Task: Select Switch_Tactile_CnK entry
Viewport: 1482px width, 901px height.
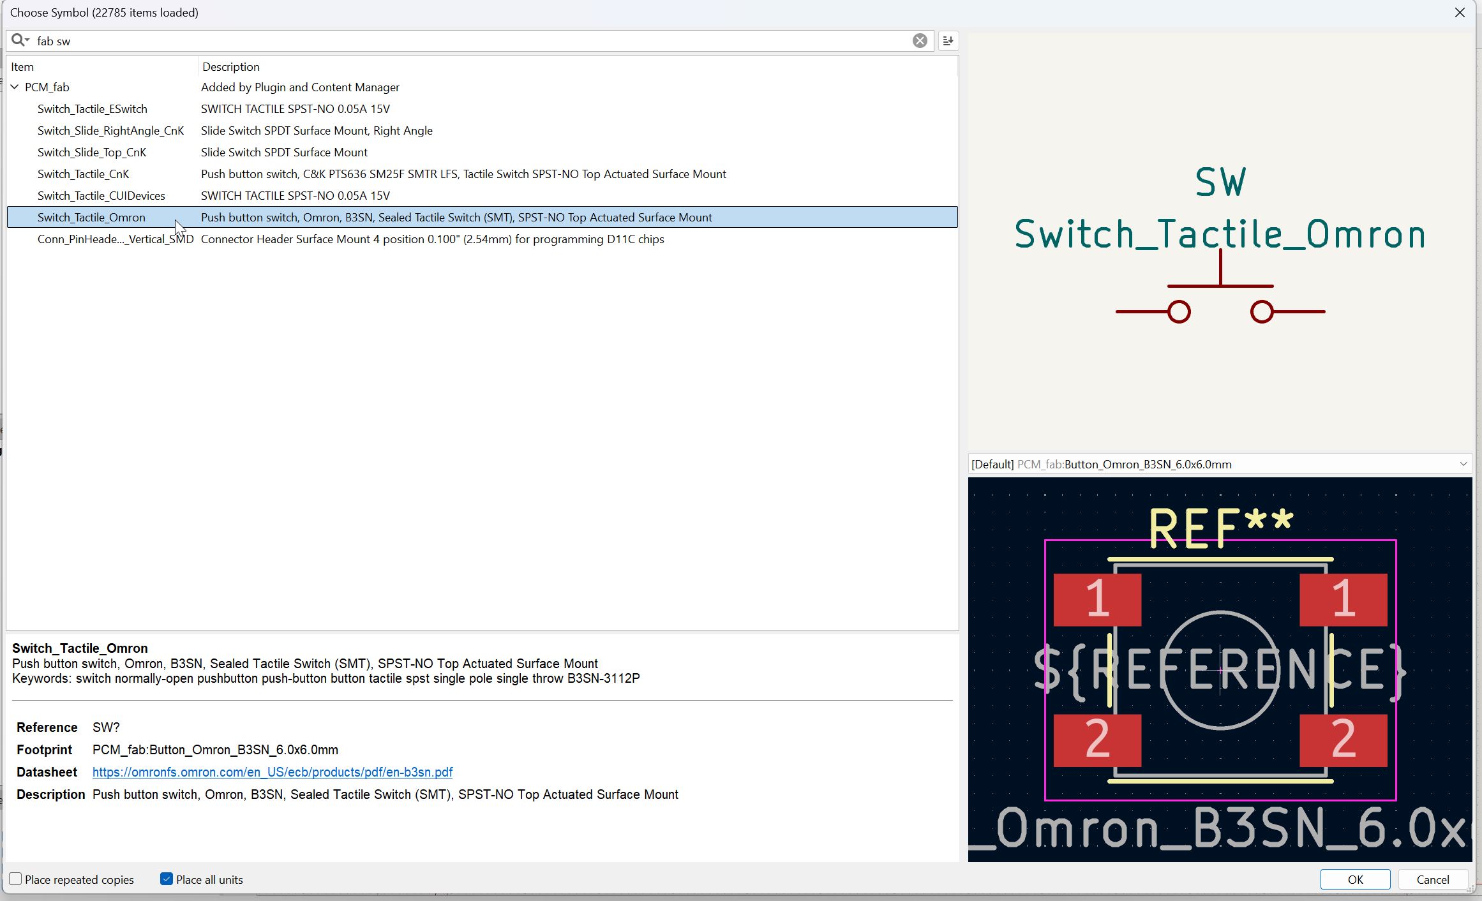Action: pyautogui.click(x=83, y=174)
